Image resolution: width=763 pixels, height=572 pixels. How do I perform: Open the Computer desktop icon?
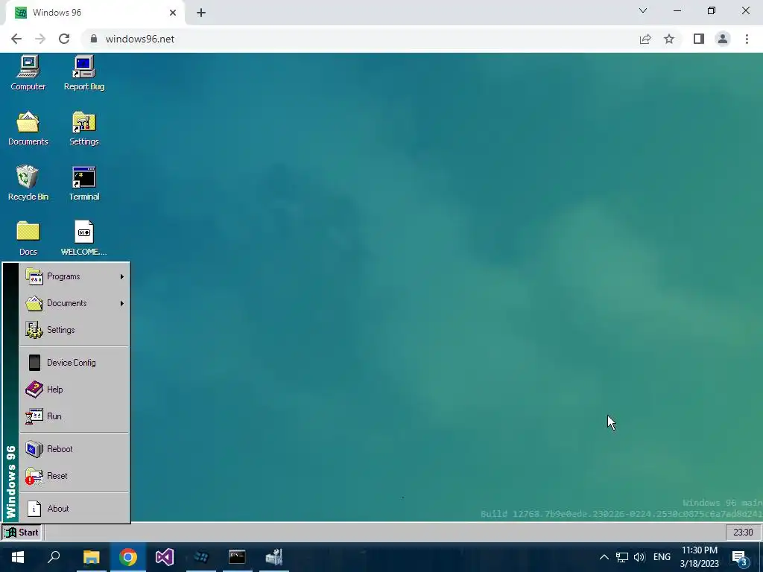coord(28,73)
